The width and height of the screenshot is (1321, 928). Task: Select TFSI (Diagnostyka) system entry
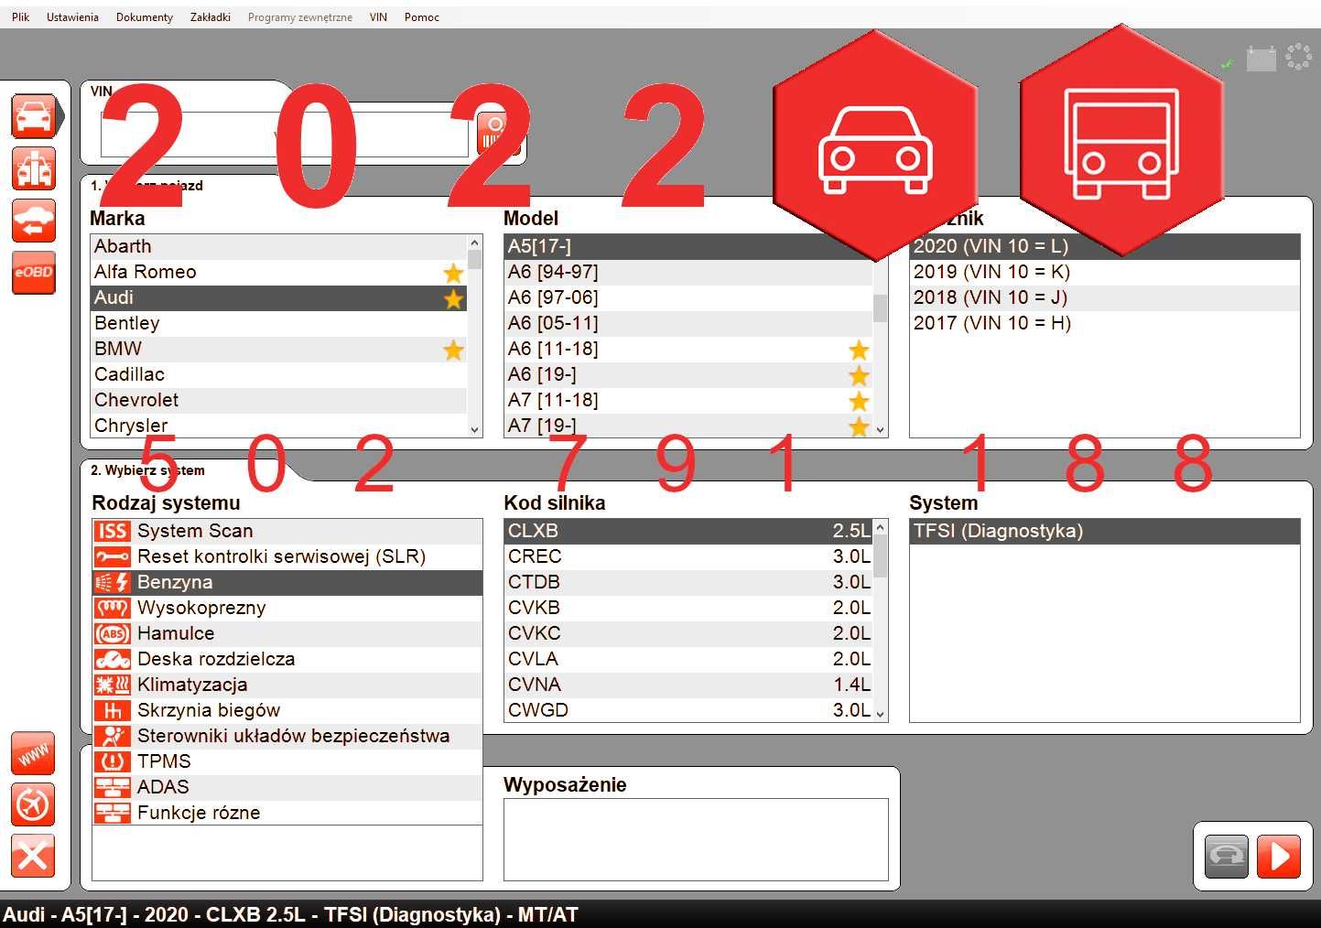tap(1105, 531)
